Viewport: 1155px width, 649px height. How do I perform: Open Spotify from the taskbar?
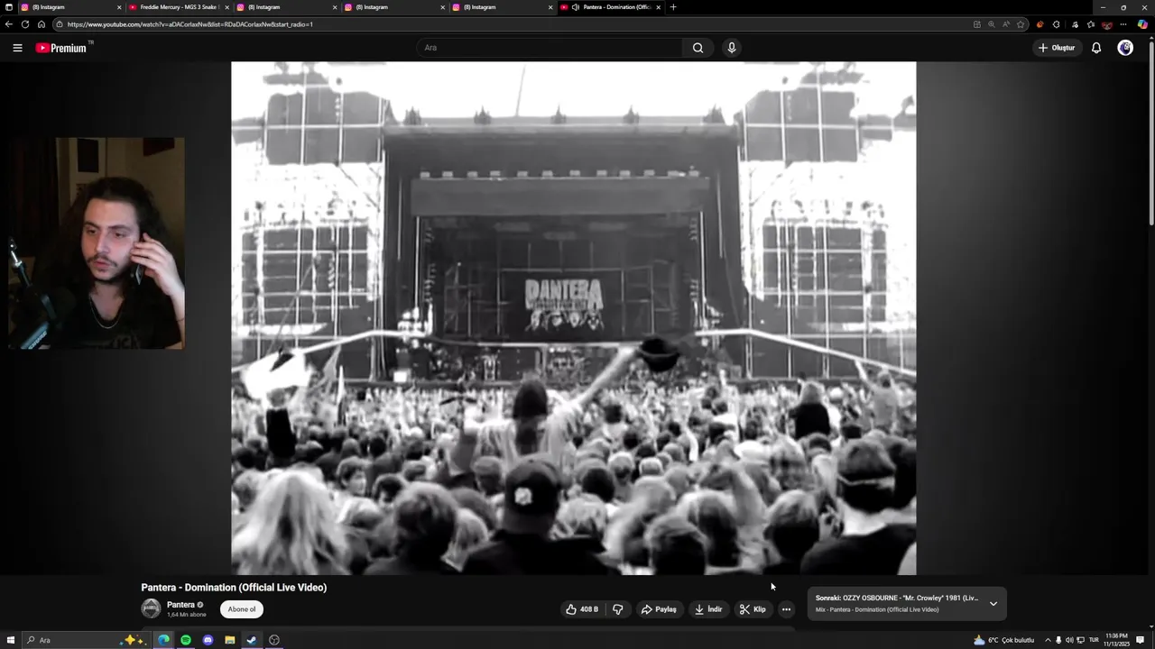(x=186, y=640)
